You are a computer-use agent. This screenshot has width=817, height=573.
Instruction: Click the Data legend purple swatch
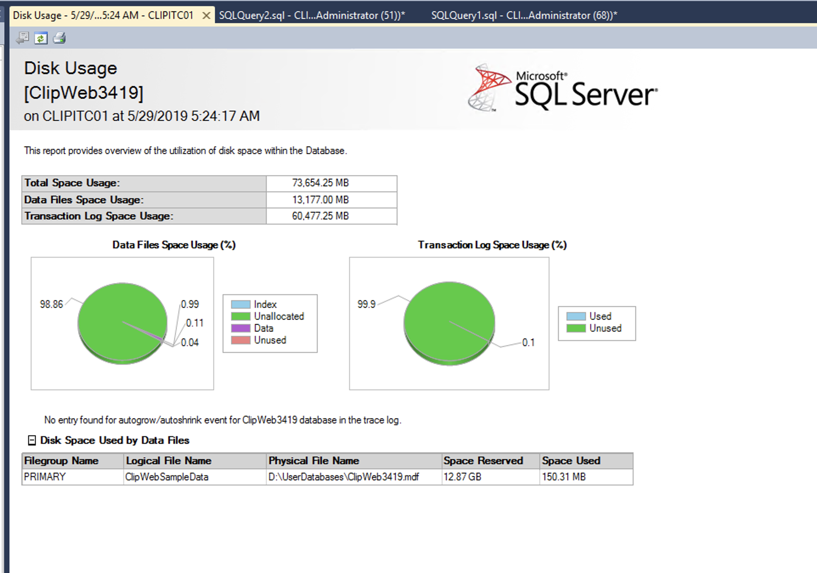click(240, 328)
